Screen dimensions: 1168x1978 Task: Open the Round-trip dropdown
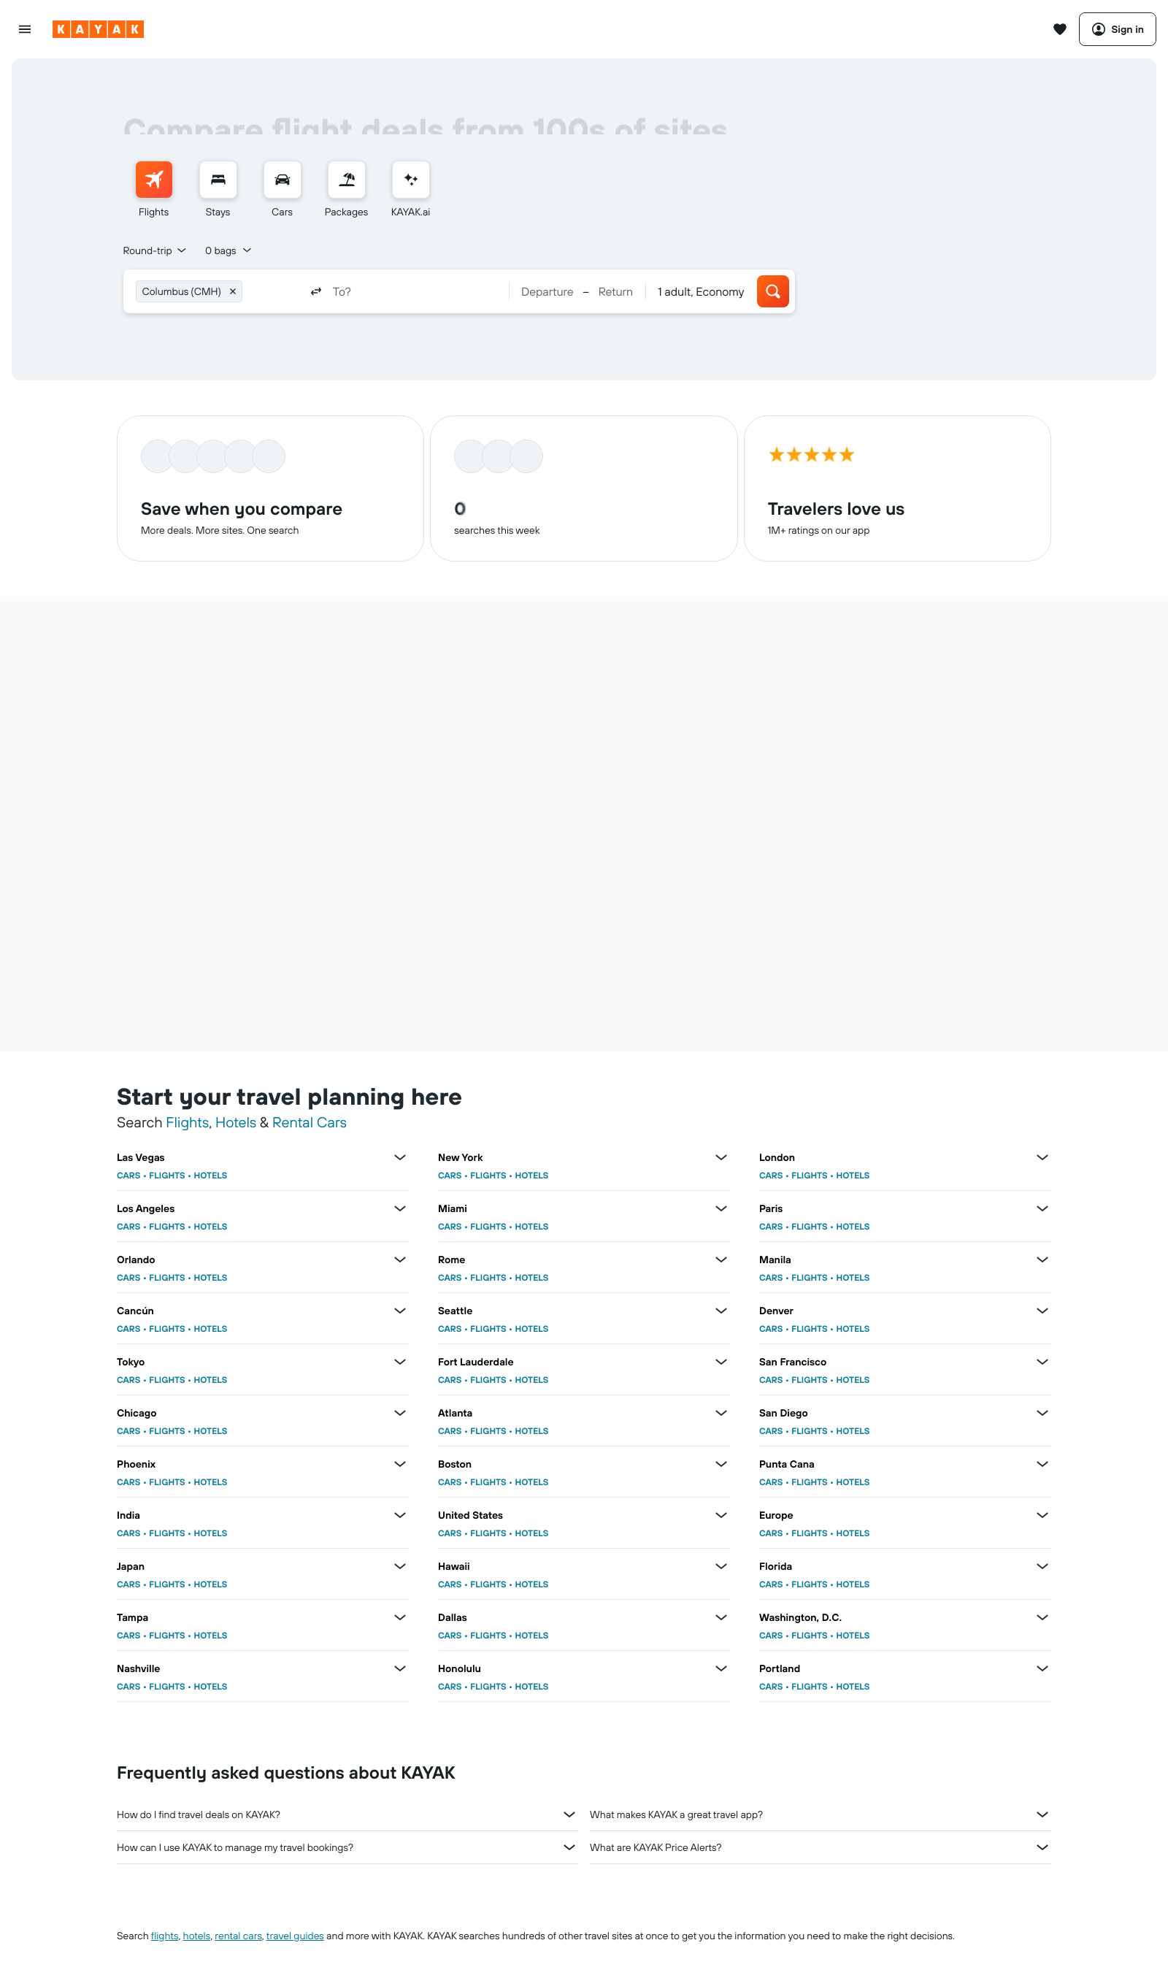click(x=153, y=250)
